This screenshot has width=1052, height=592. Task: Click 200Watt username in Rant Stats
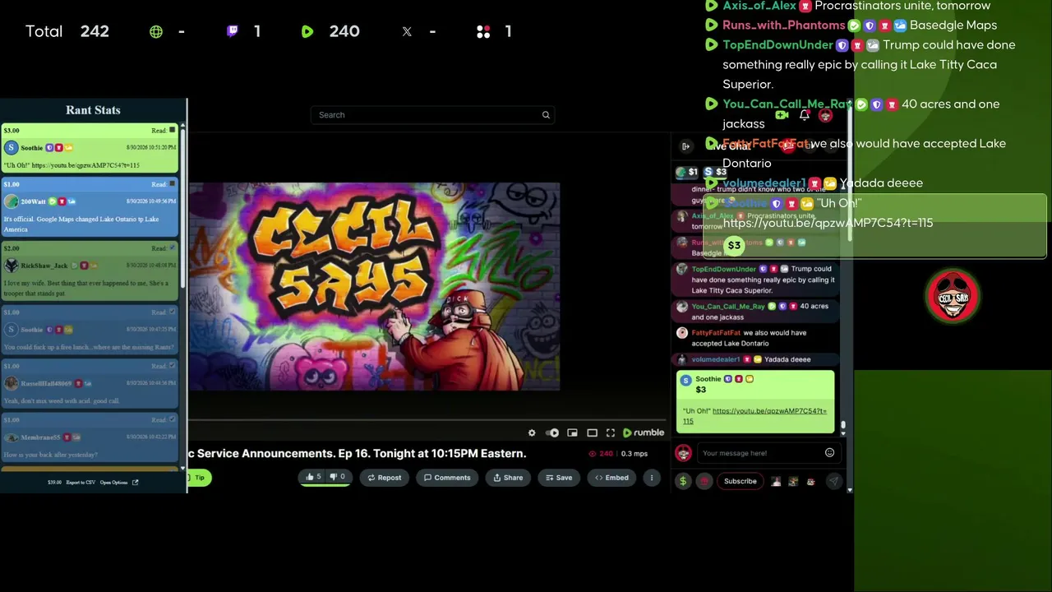[34, 201]
